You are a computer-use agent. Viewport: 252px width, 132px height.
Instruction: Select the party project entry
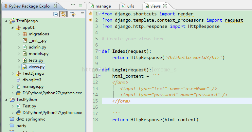coord(21,126)
